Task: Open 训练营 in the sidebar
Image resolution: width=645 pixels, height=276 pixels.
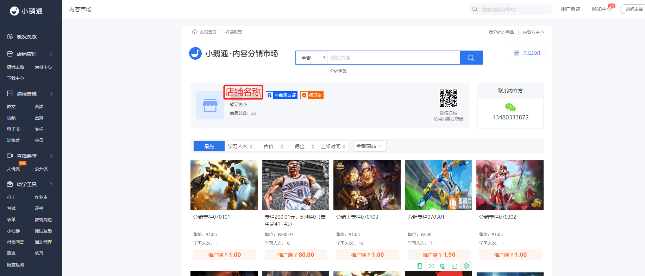Action: pos(13,140)
